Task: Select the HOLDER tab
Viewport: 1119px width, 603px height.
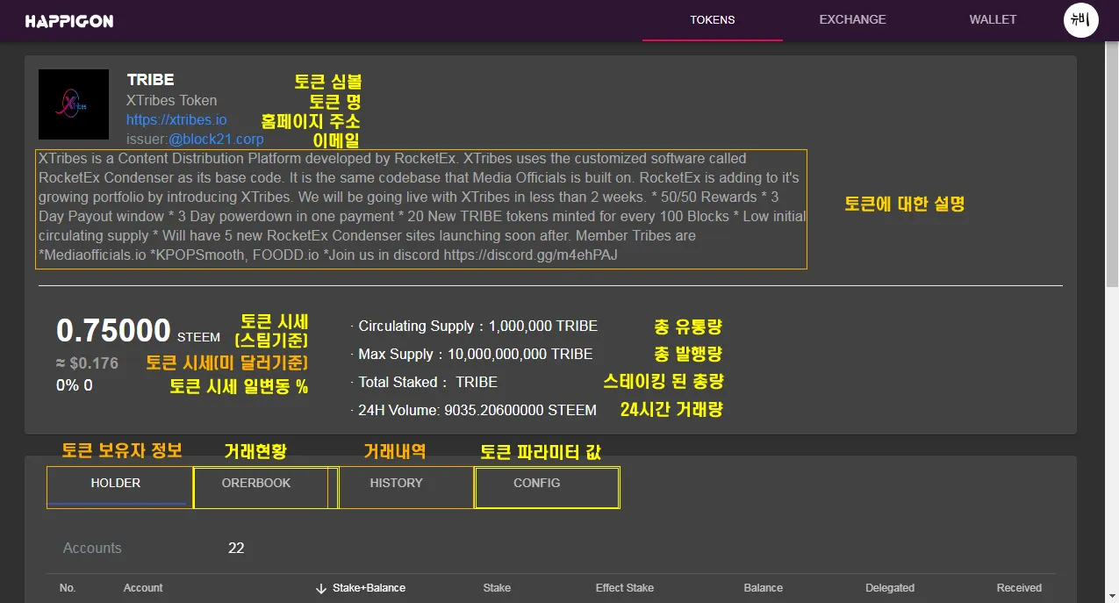Action: tap(116, 484)
